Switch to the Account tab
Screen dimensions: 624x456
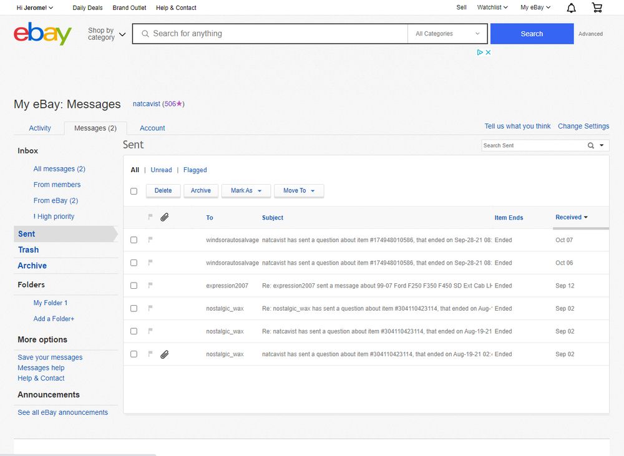coord(152,128)
